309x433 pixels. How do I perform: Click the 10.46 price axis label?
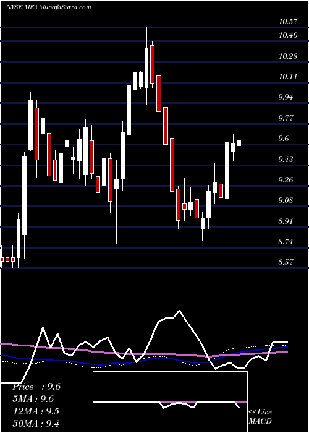(x=288, y=35)
